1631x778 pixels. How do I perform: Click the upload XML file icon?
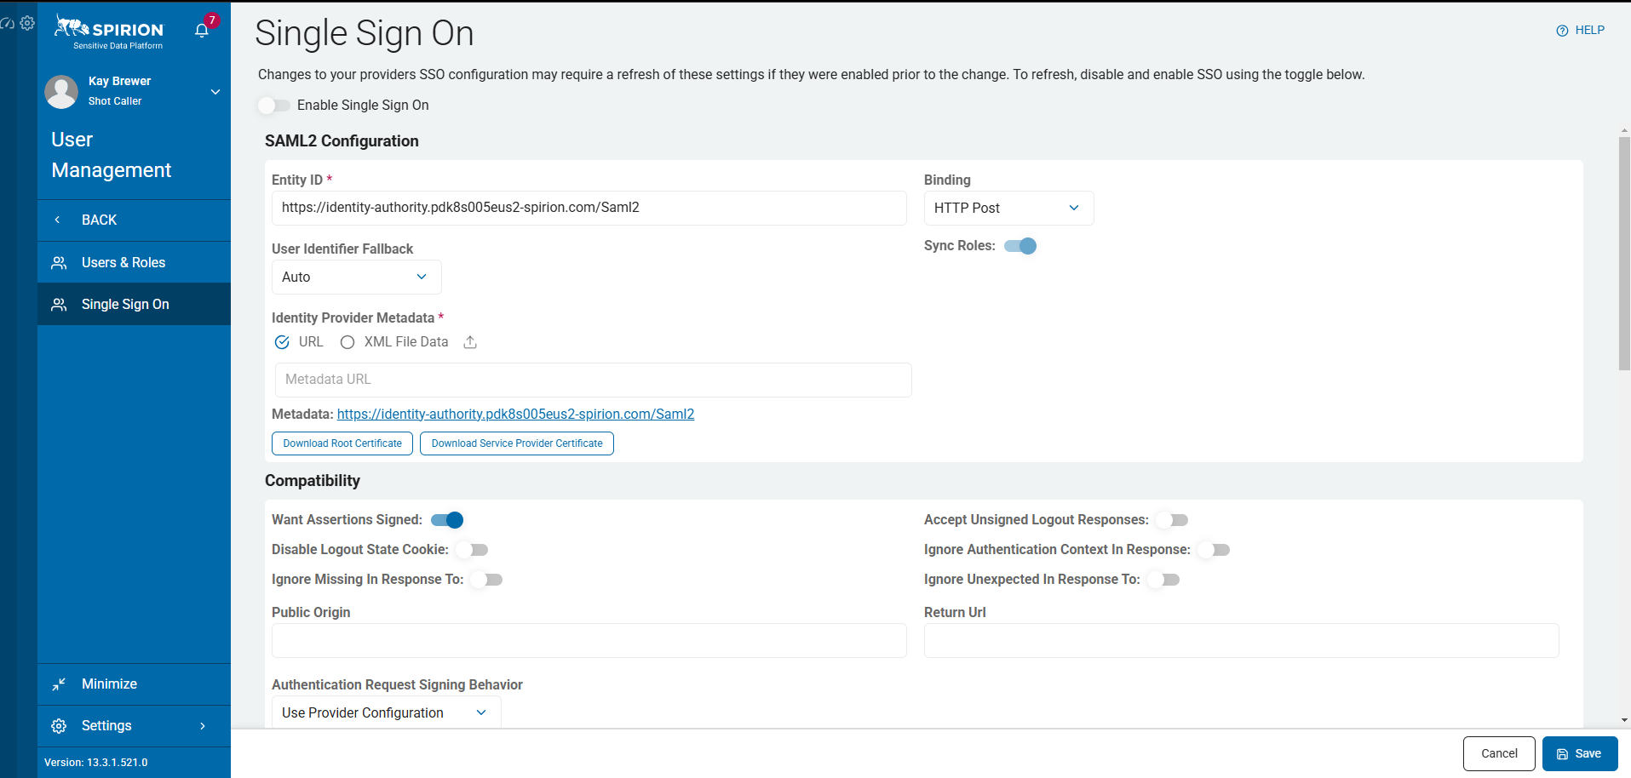pos(470,342)
